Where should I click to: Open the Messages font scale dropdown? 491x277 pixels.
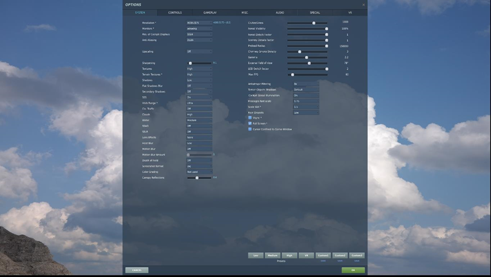(x=306, y=101)
